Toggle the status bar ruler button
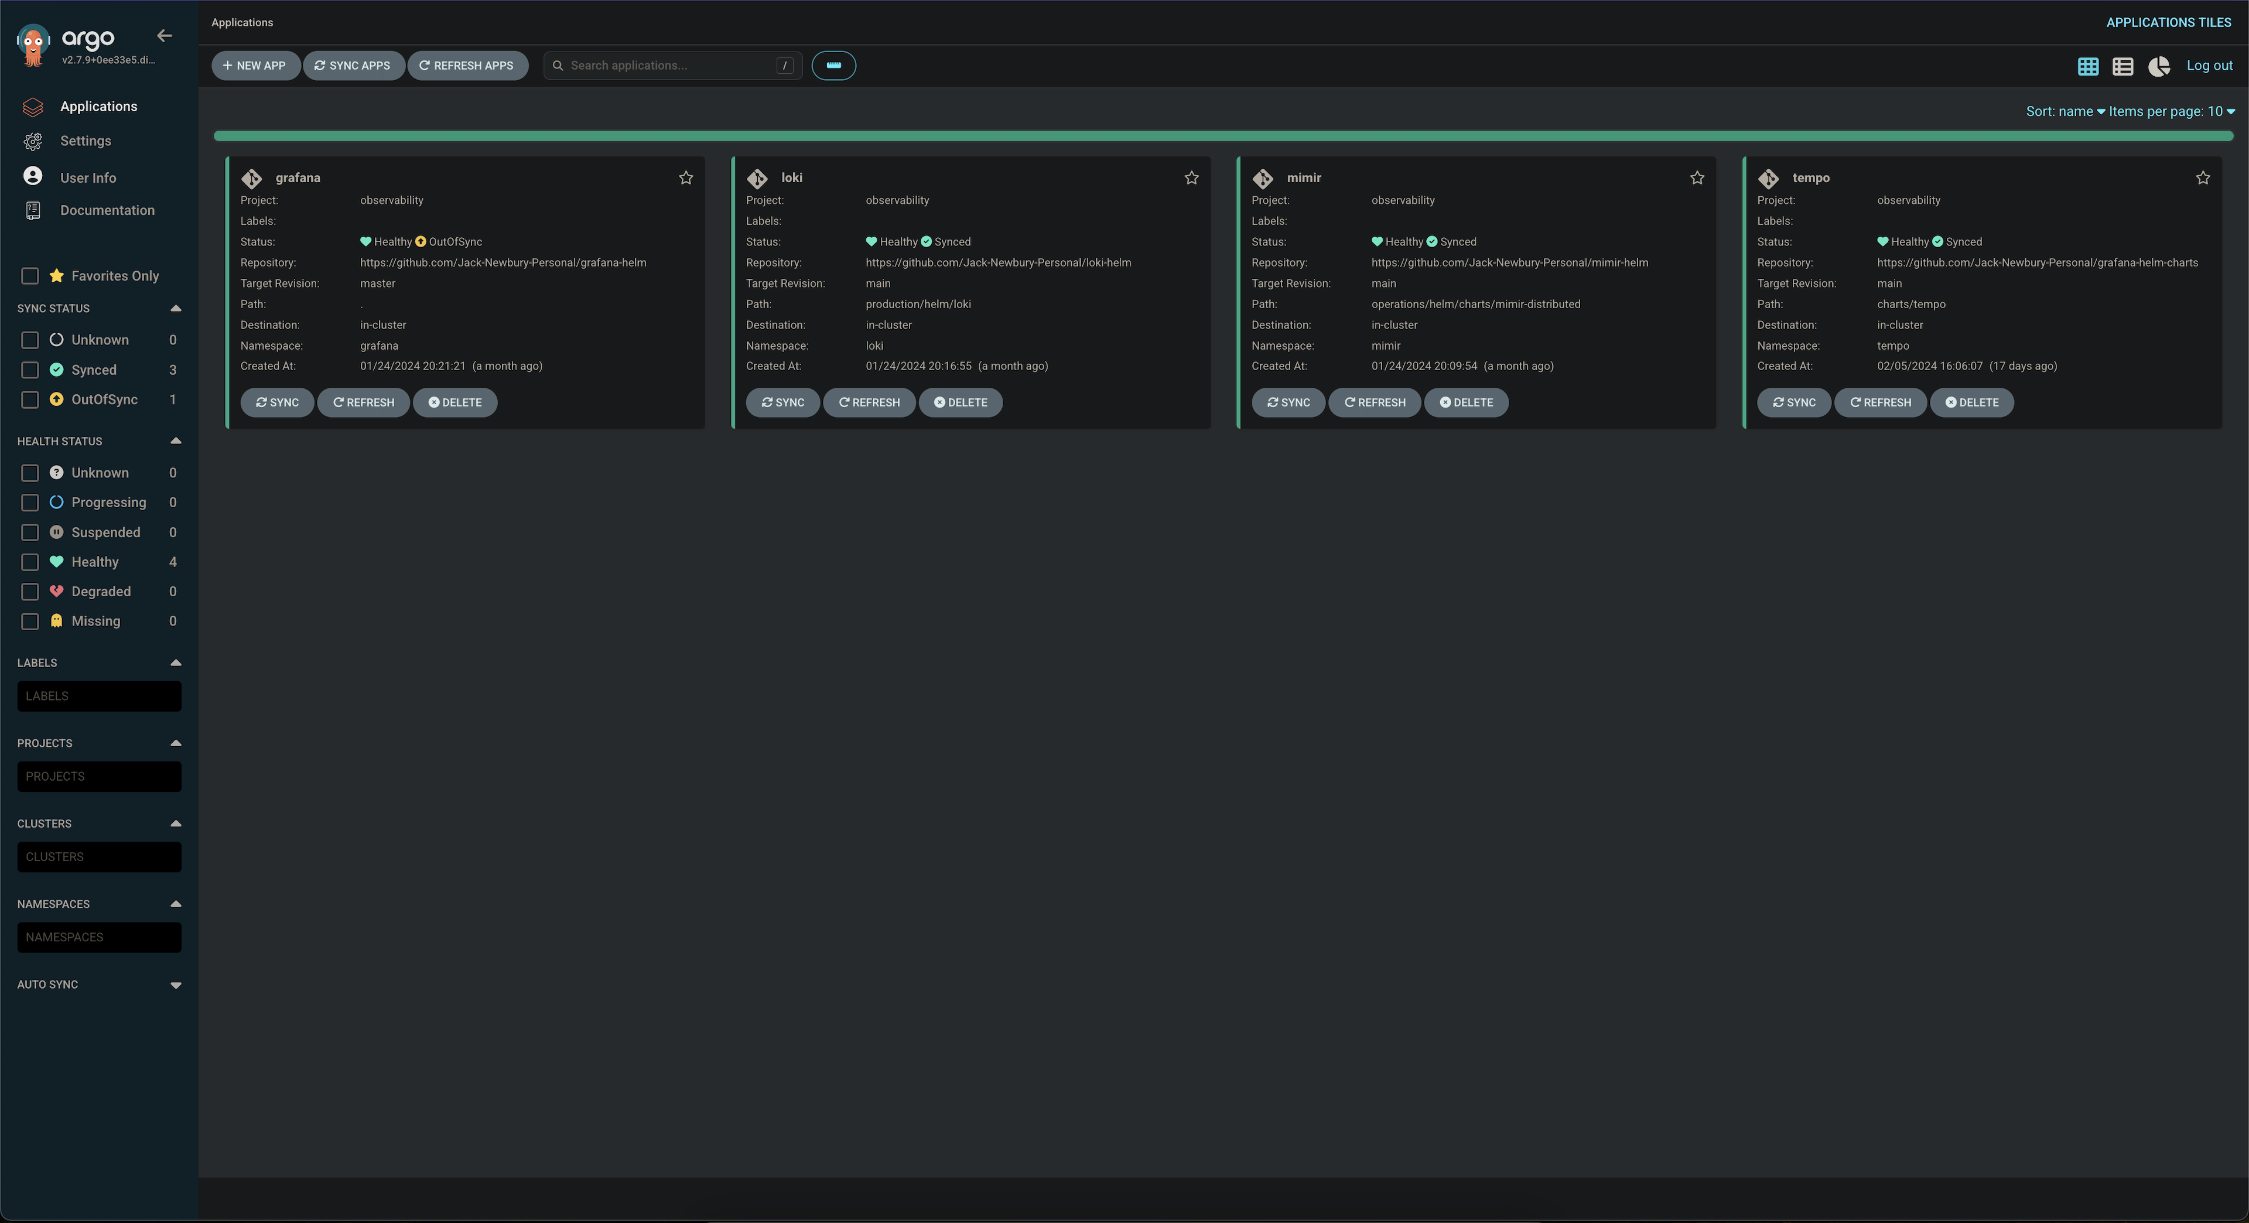The width and height of the screenshot is (2249, 1223). coord(833,66)
